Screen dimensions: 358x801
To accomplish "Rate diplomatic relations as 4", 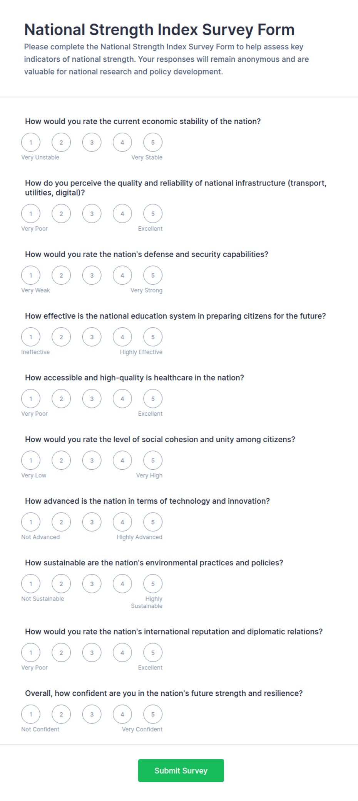I will click(122, 653).
